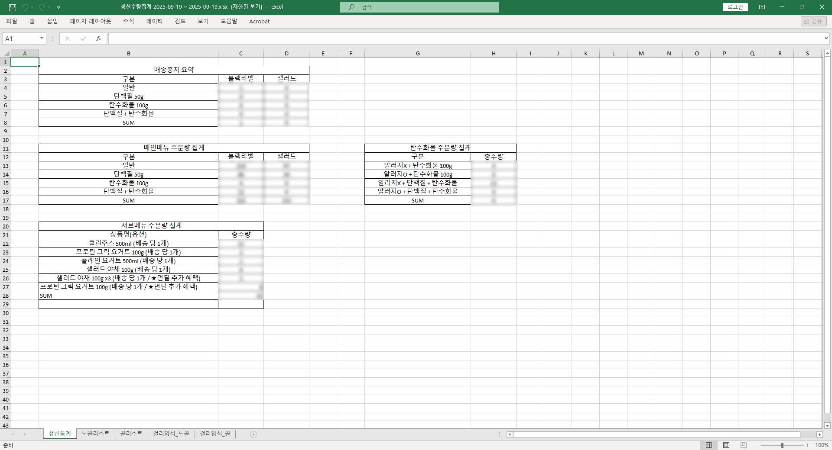Click the Redo arrow icon
The height and width of the screenshot is (450, 832).
click(x=42, y=7)
